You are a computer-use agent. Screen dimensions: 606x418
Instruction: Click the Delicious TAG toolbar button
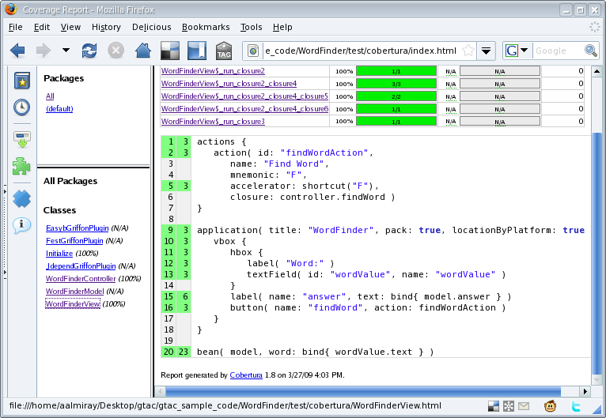coord(224,51)
